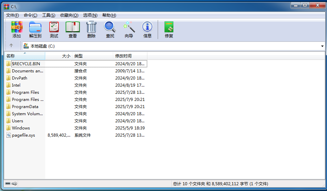Click the 接合点 type cell
The image size is (327, 191).
pyautogui.click(x=81, y=71)
